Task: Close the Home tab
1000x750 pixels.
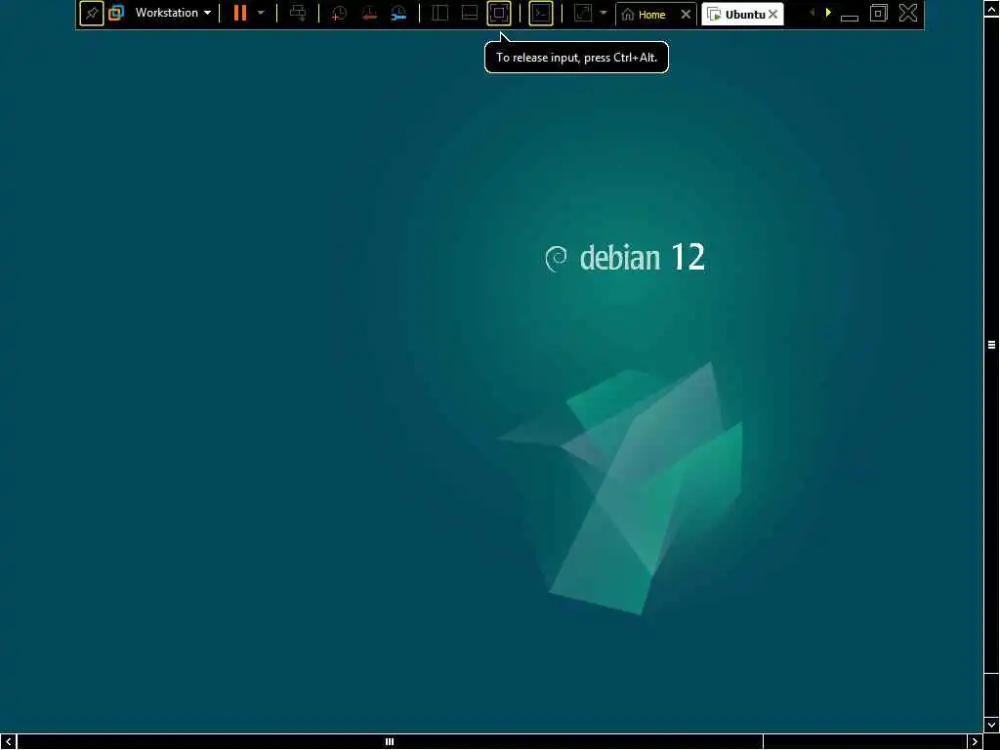Action: [x=686, y=14]
